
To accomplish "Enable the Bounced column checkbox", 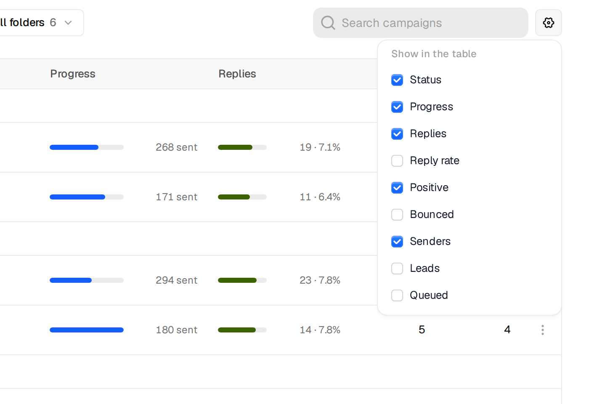I will pos(397,215).
